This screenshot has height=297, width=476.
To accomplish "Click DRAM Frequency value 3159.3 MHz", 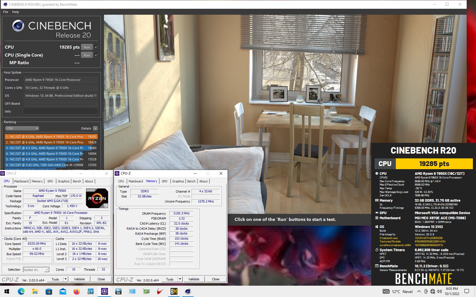I will pos(181,213).
